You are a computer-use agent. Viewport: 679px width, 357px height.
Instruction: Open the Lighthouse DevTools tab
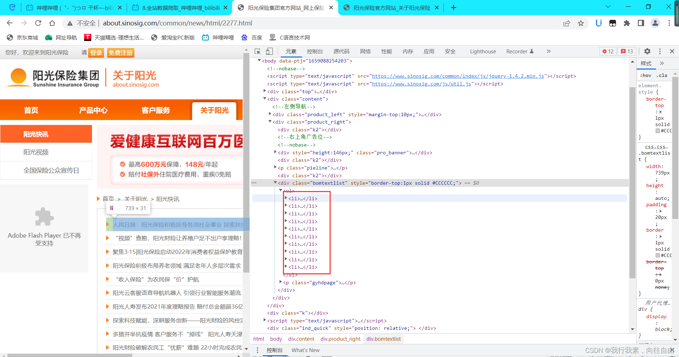(x=483, y=51)
